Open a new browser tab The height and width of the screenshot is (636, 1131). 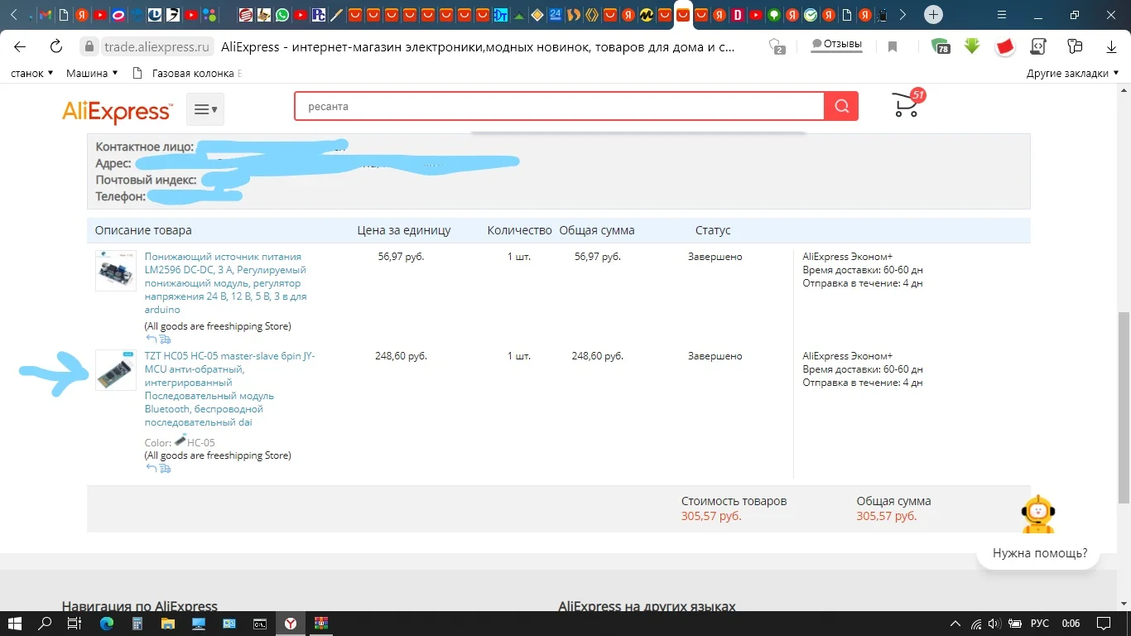click(x=933, y=15)
